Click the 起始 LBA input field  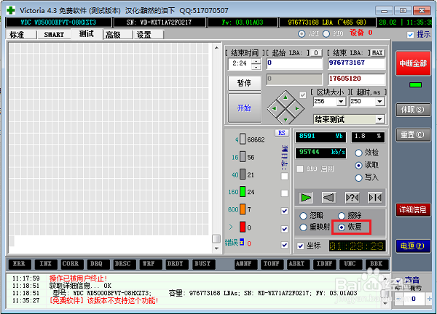tap(294, 63)
